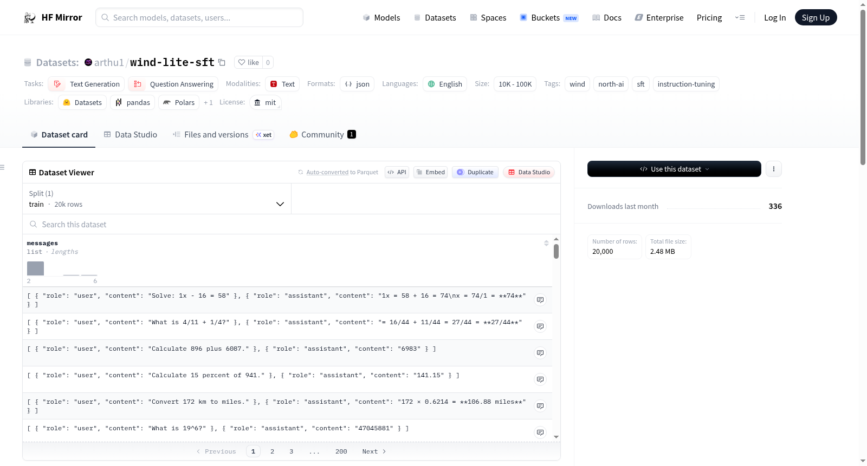Open the Models page

tap(381, 17)
